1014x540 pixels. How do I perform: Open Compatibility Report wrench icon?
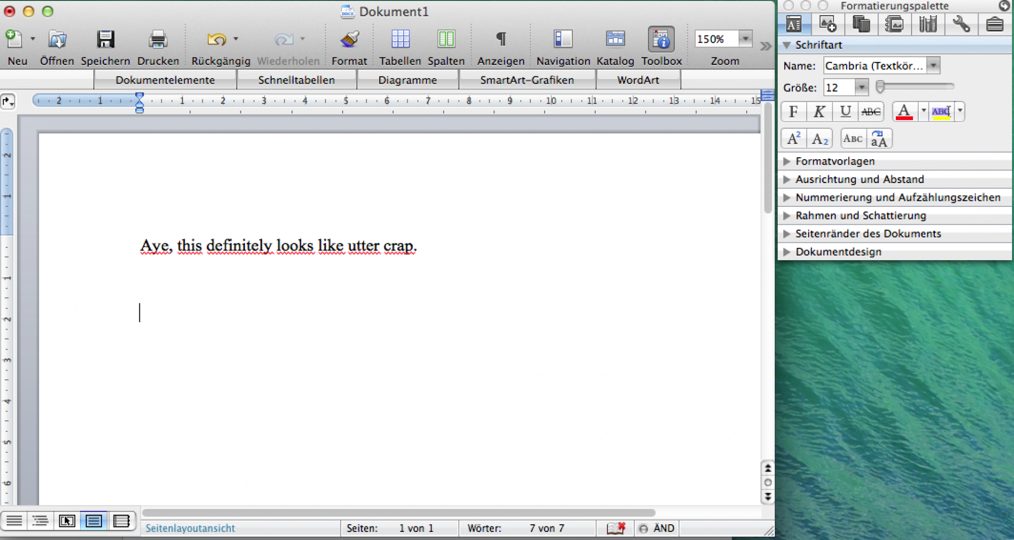click(x=961, y=24)
